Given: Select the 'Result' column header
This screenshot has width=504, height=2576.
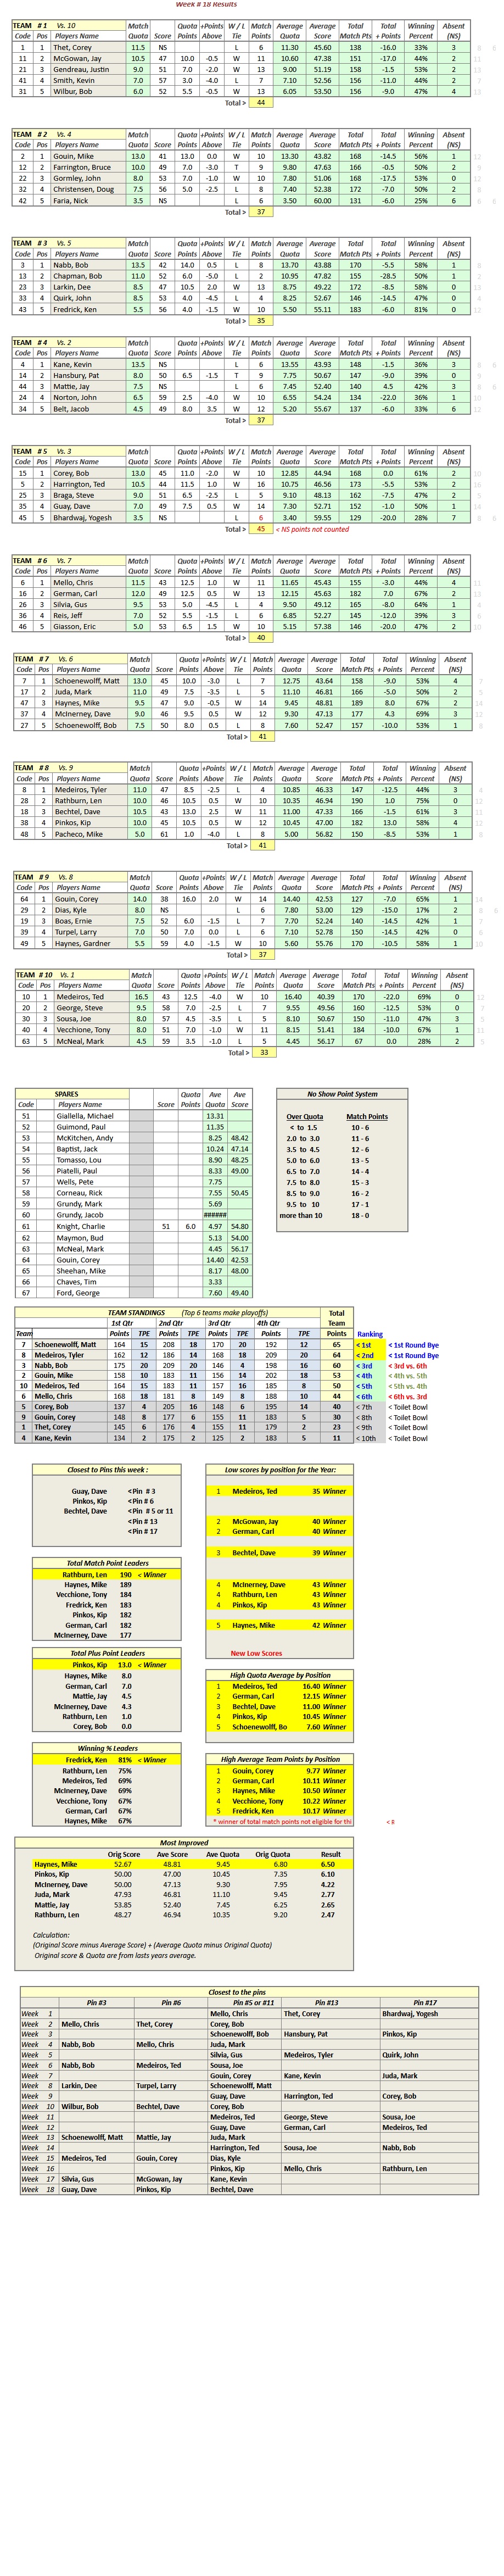Looking at the screenshot, I should (331, 1854).
